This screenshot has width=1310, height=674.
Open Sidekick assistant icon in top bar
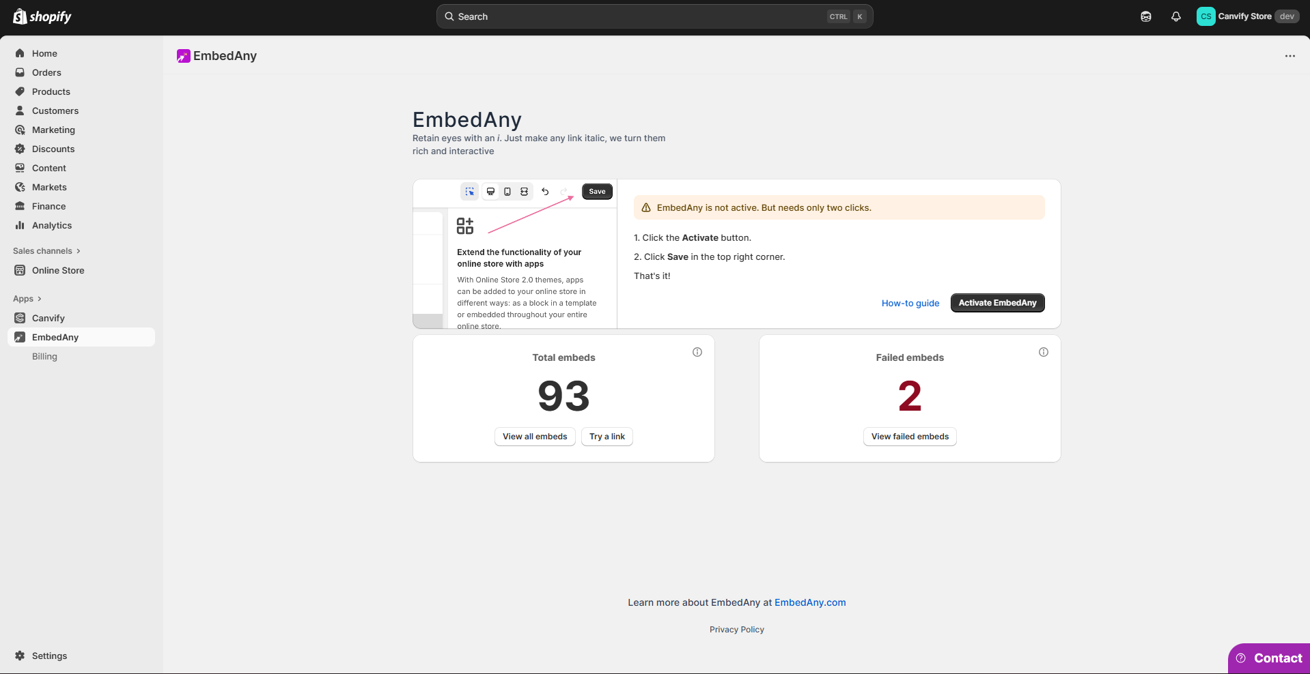pyautogui.click(x=1145, y=16)
